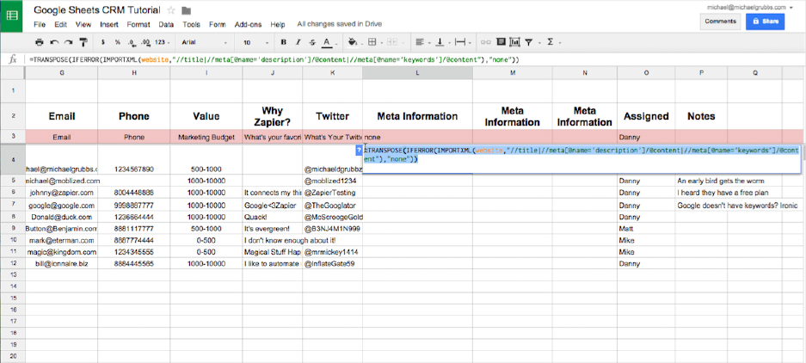
Task: Open the Data menu
Action: 166,24
